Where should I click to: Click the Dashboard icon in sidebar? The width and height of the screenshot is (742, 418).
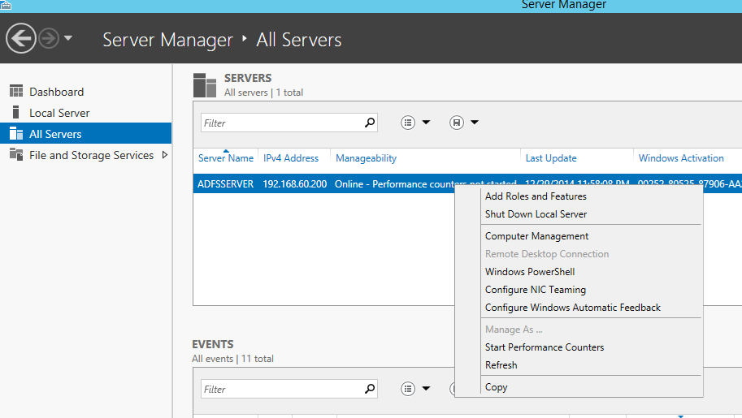coord(16,91)
